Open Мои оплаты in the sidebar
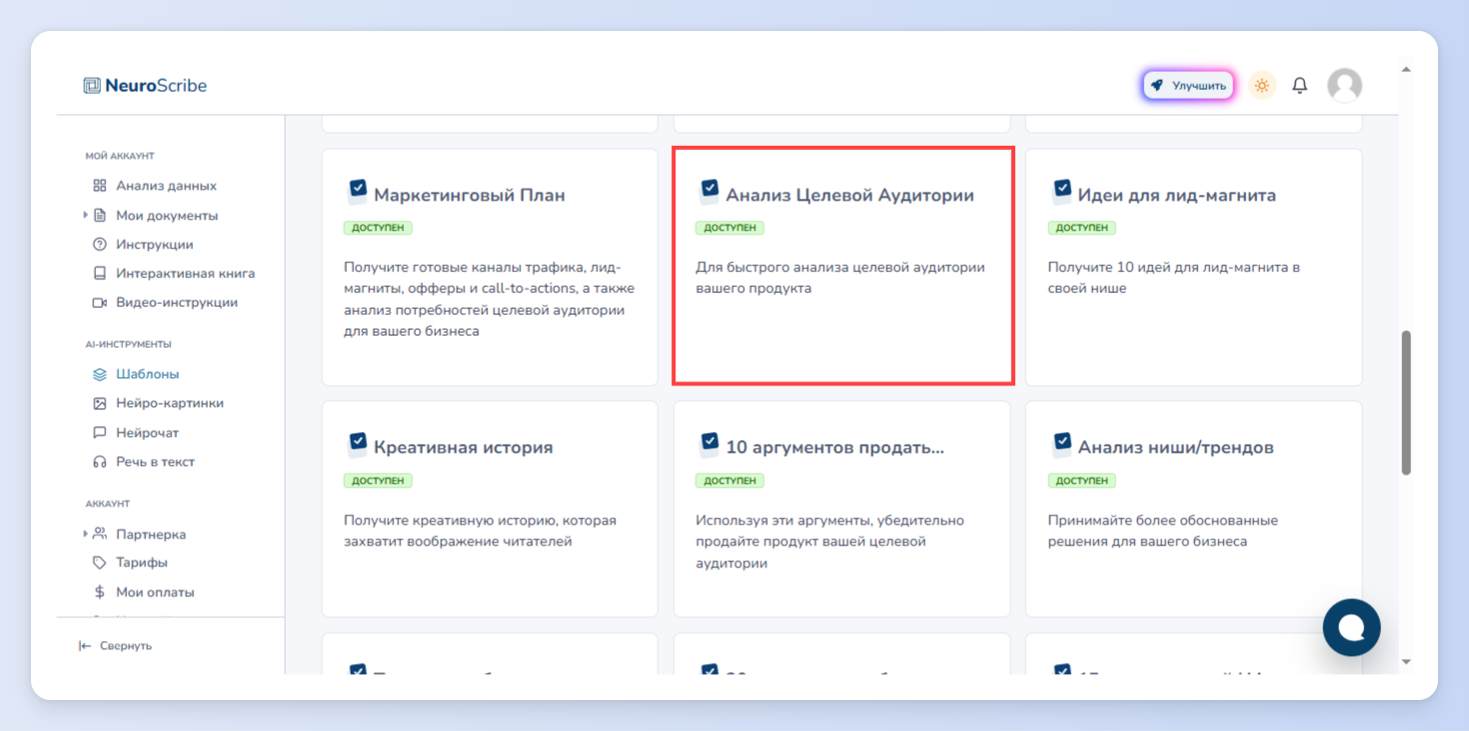 (155, 592)
